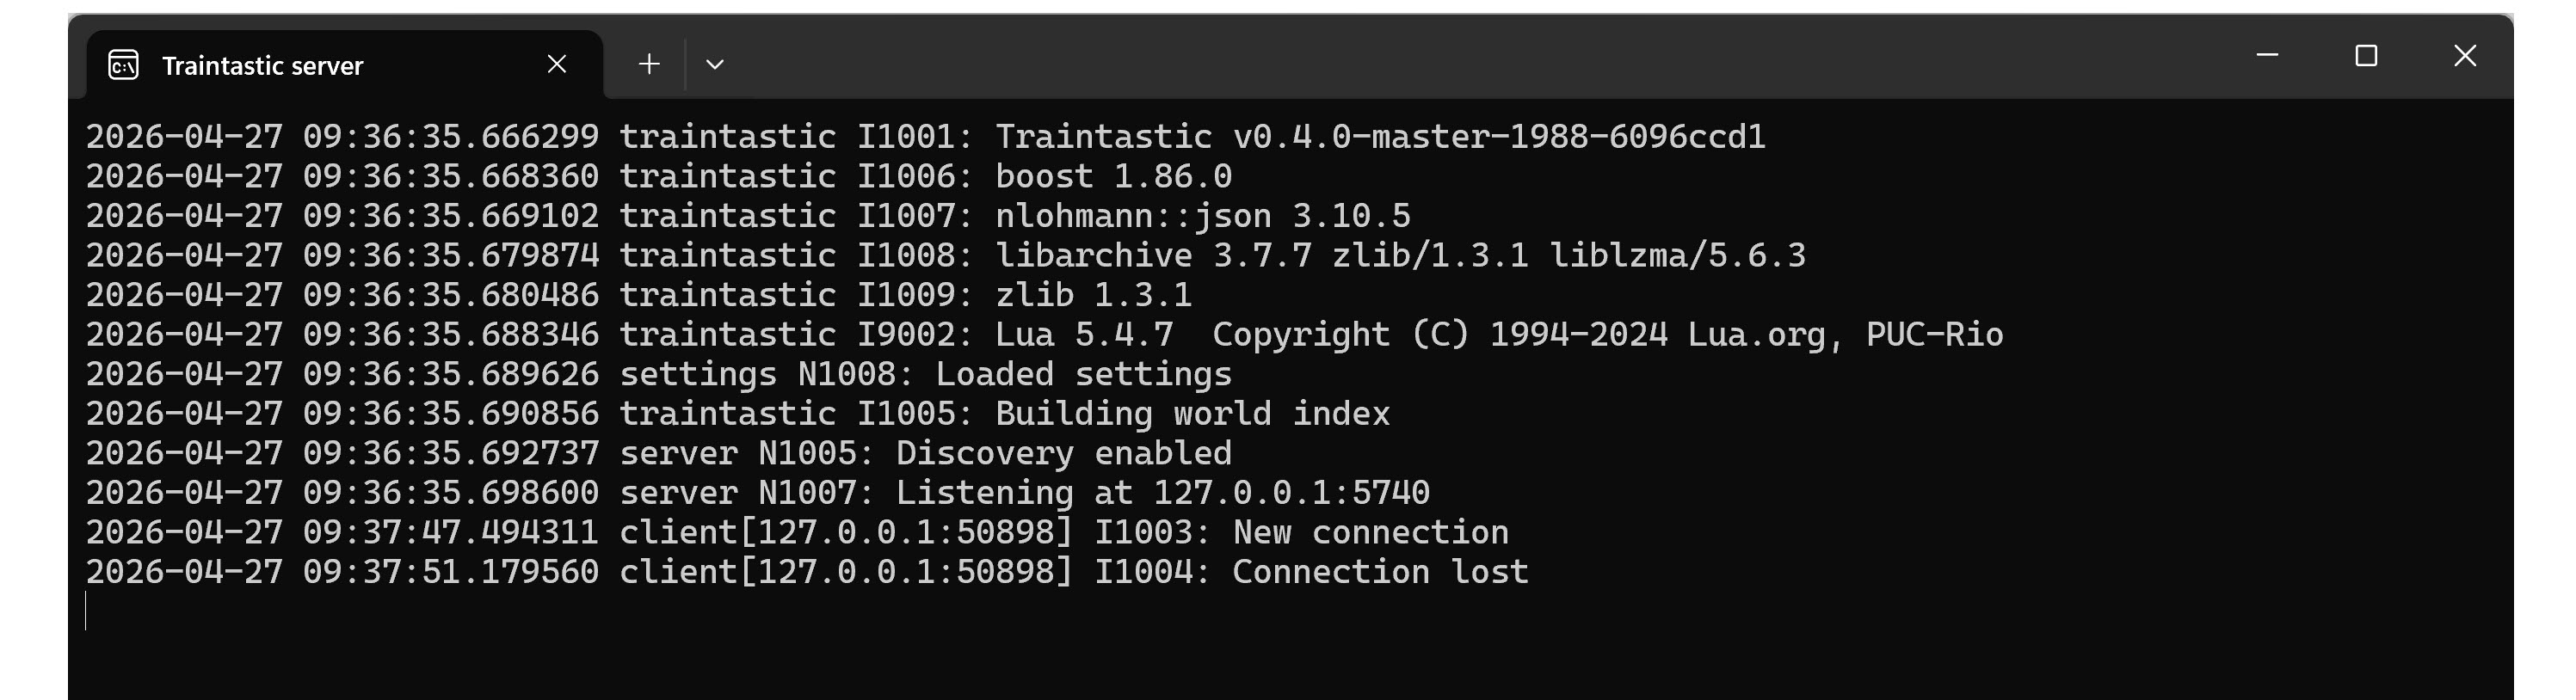The height and width of the screenshot is (700, 2576).
Task: Click the boost 1.86.0 log line
Action: (659, 176)
